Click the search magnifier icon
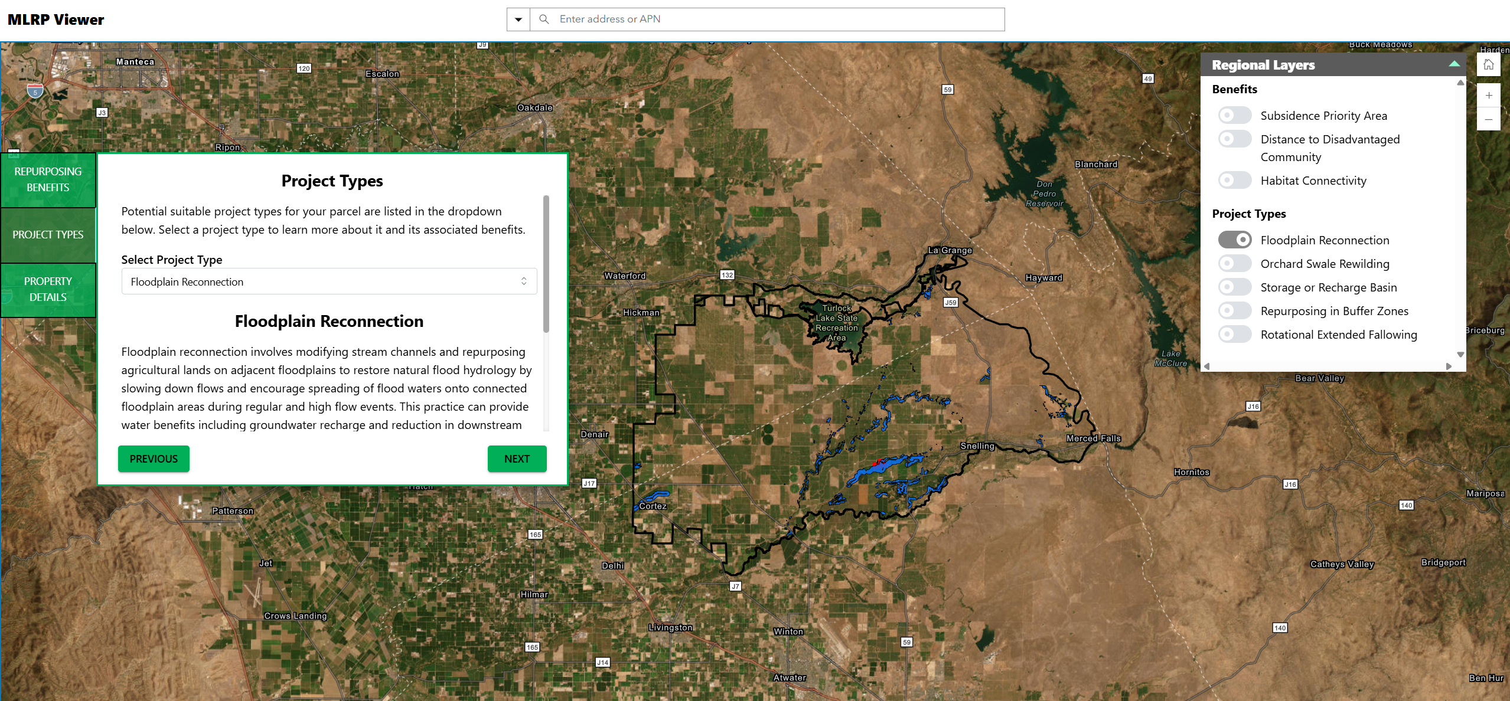 click(543, 18)
